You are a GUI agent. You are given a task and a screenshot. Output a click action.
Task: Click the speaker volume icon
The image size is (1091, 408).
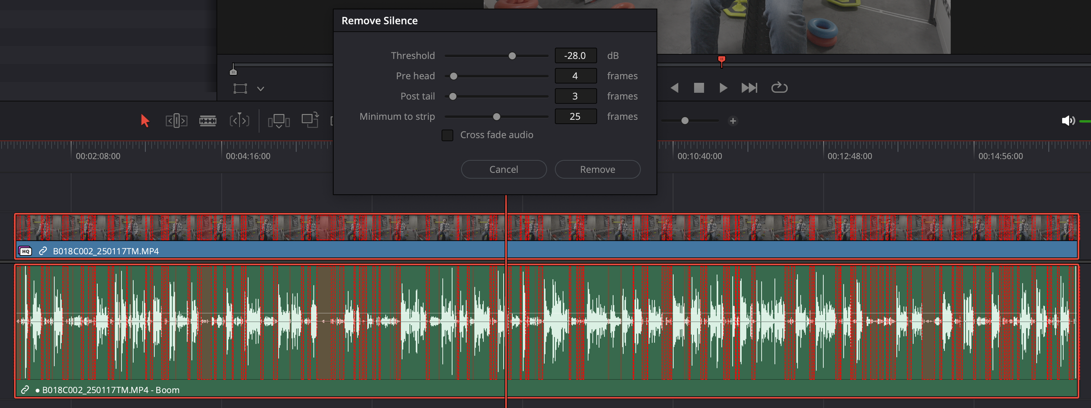[1069, 121]
